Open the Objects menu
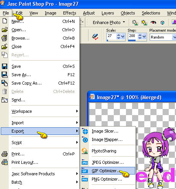This screenshot has height=189, width=176. [128, 13]
